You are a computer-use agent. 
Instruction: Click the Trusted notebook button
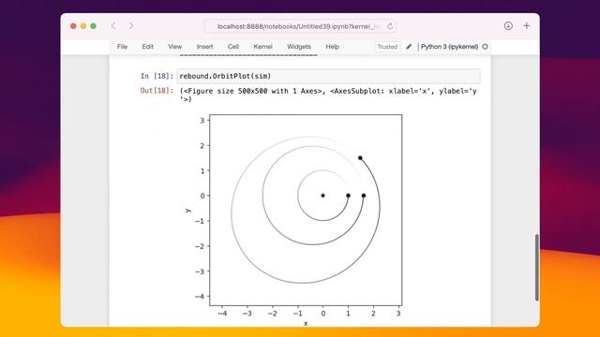[387, 47]
